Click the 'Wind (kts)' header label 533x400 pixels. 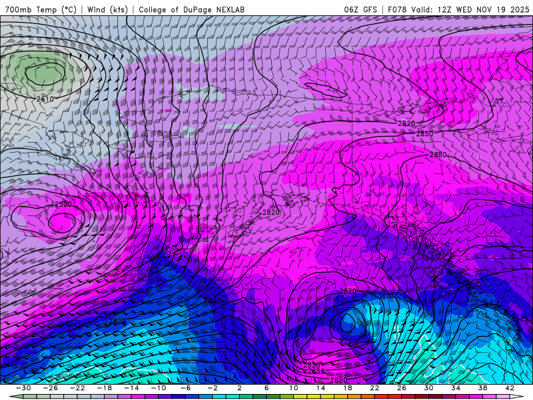(107, 9)
